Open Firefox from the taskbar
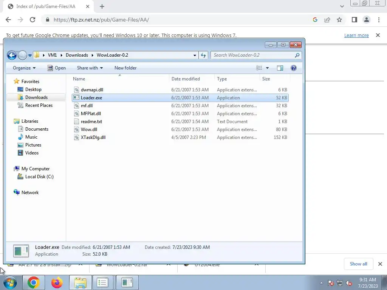Image resolution: width=387 pixels, height=290 pixels. (57, 282)
